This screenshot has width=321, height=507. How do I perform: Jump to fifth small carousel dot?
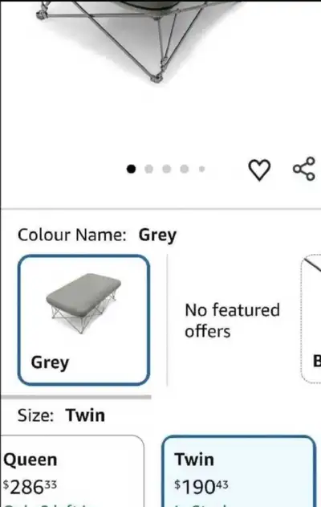(202, 169)
